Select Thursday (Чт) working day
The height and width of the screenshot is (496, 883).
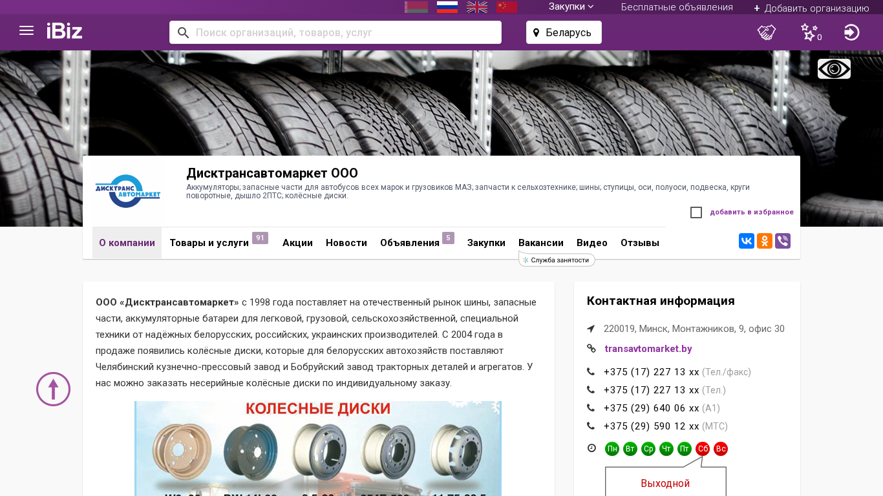666,449
